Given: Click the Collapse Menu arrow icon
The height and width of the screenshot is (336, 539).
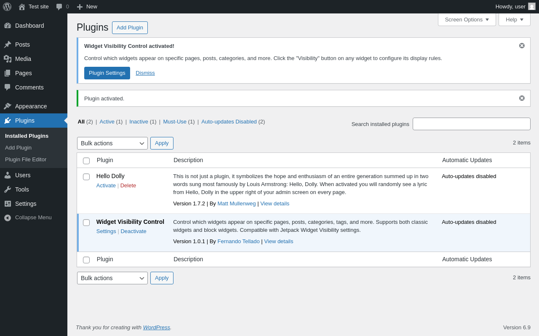Looking at the screenshot, I should [8, 218].
